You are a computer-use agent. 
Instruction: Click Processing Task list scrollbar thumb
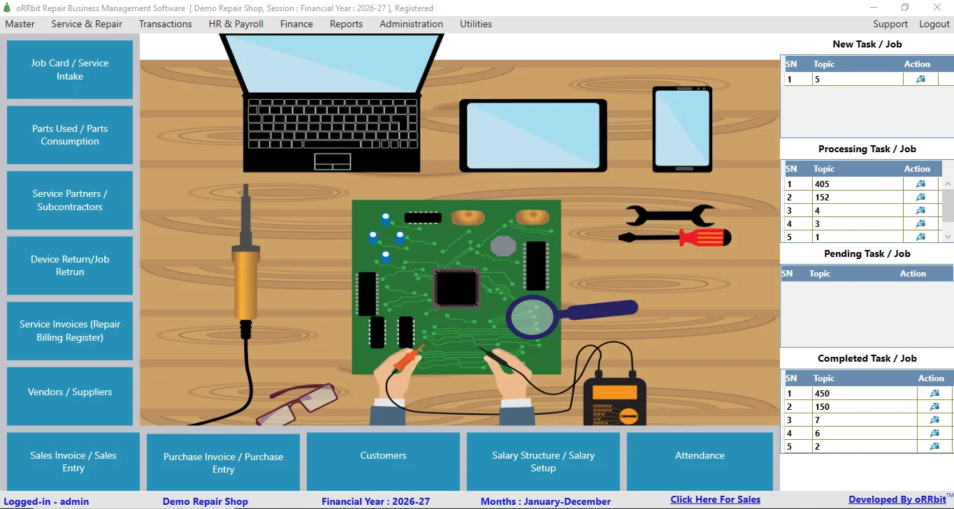[x=948, y=205]
